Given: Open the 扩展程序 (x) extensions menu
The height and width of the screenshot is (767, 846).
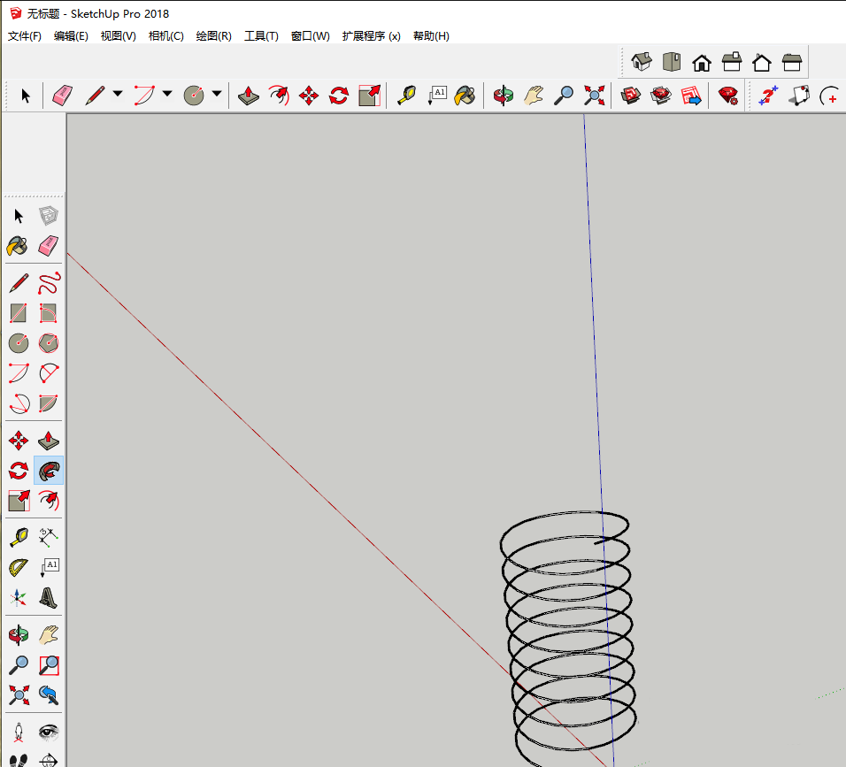Looking at the screenshot, I should click(x=371, y=36).
